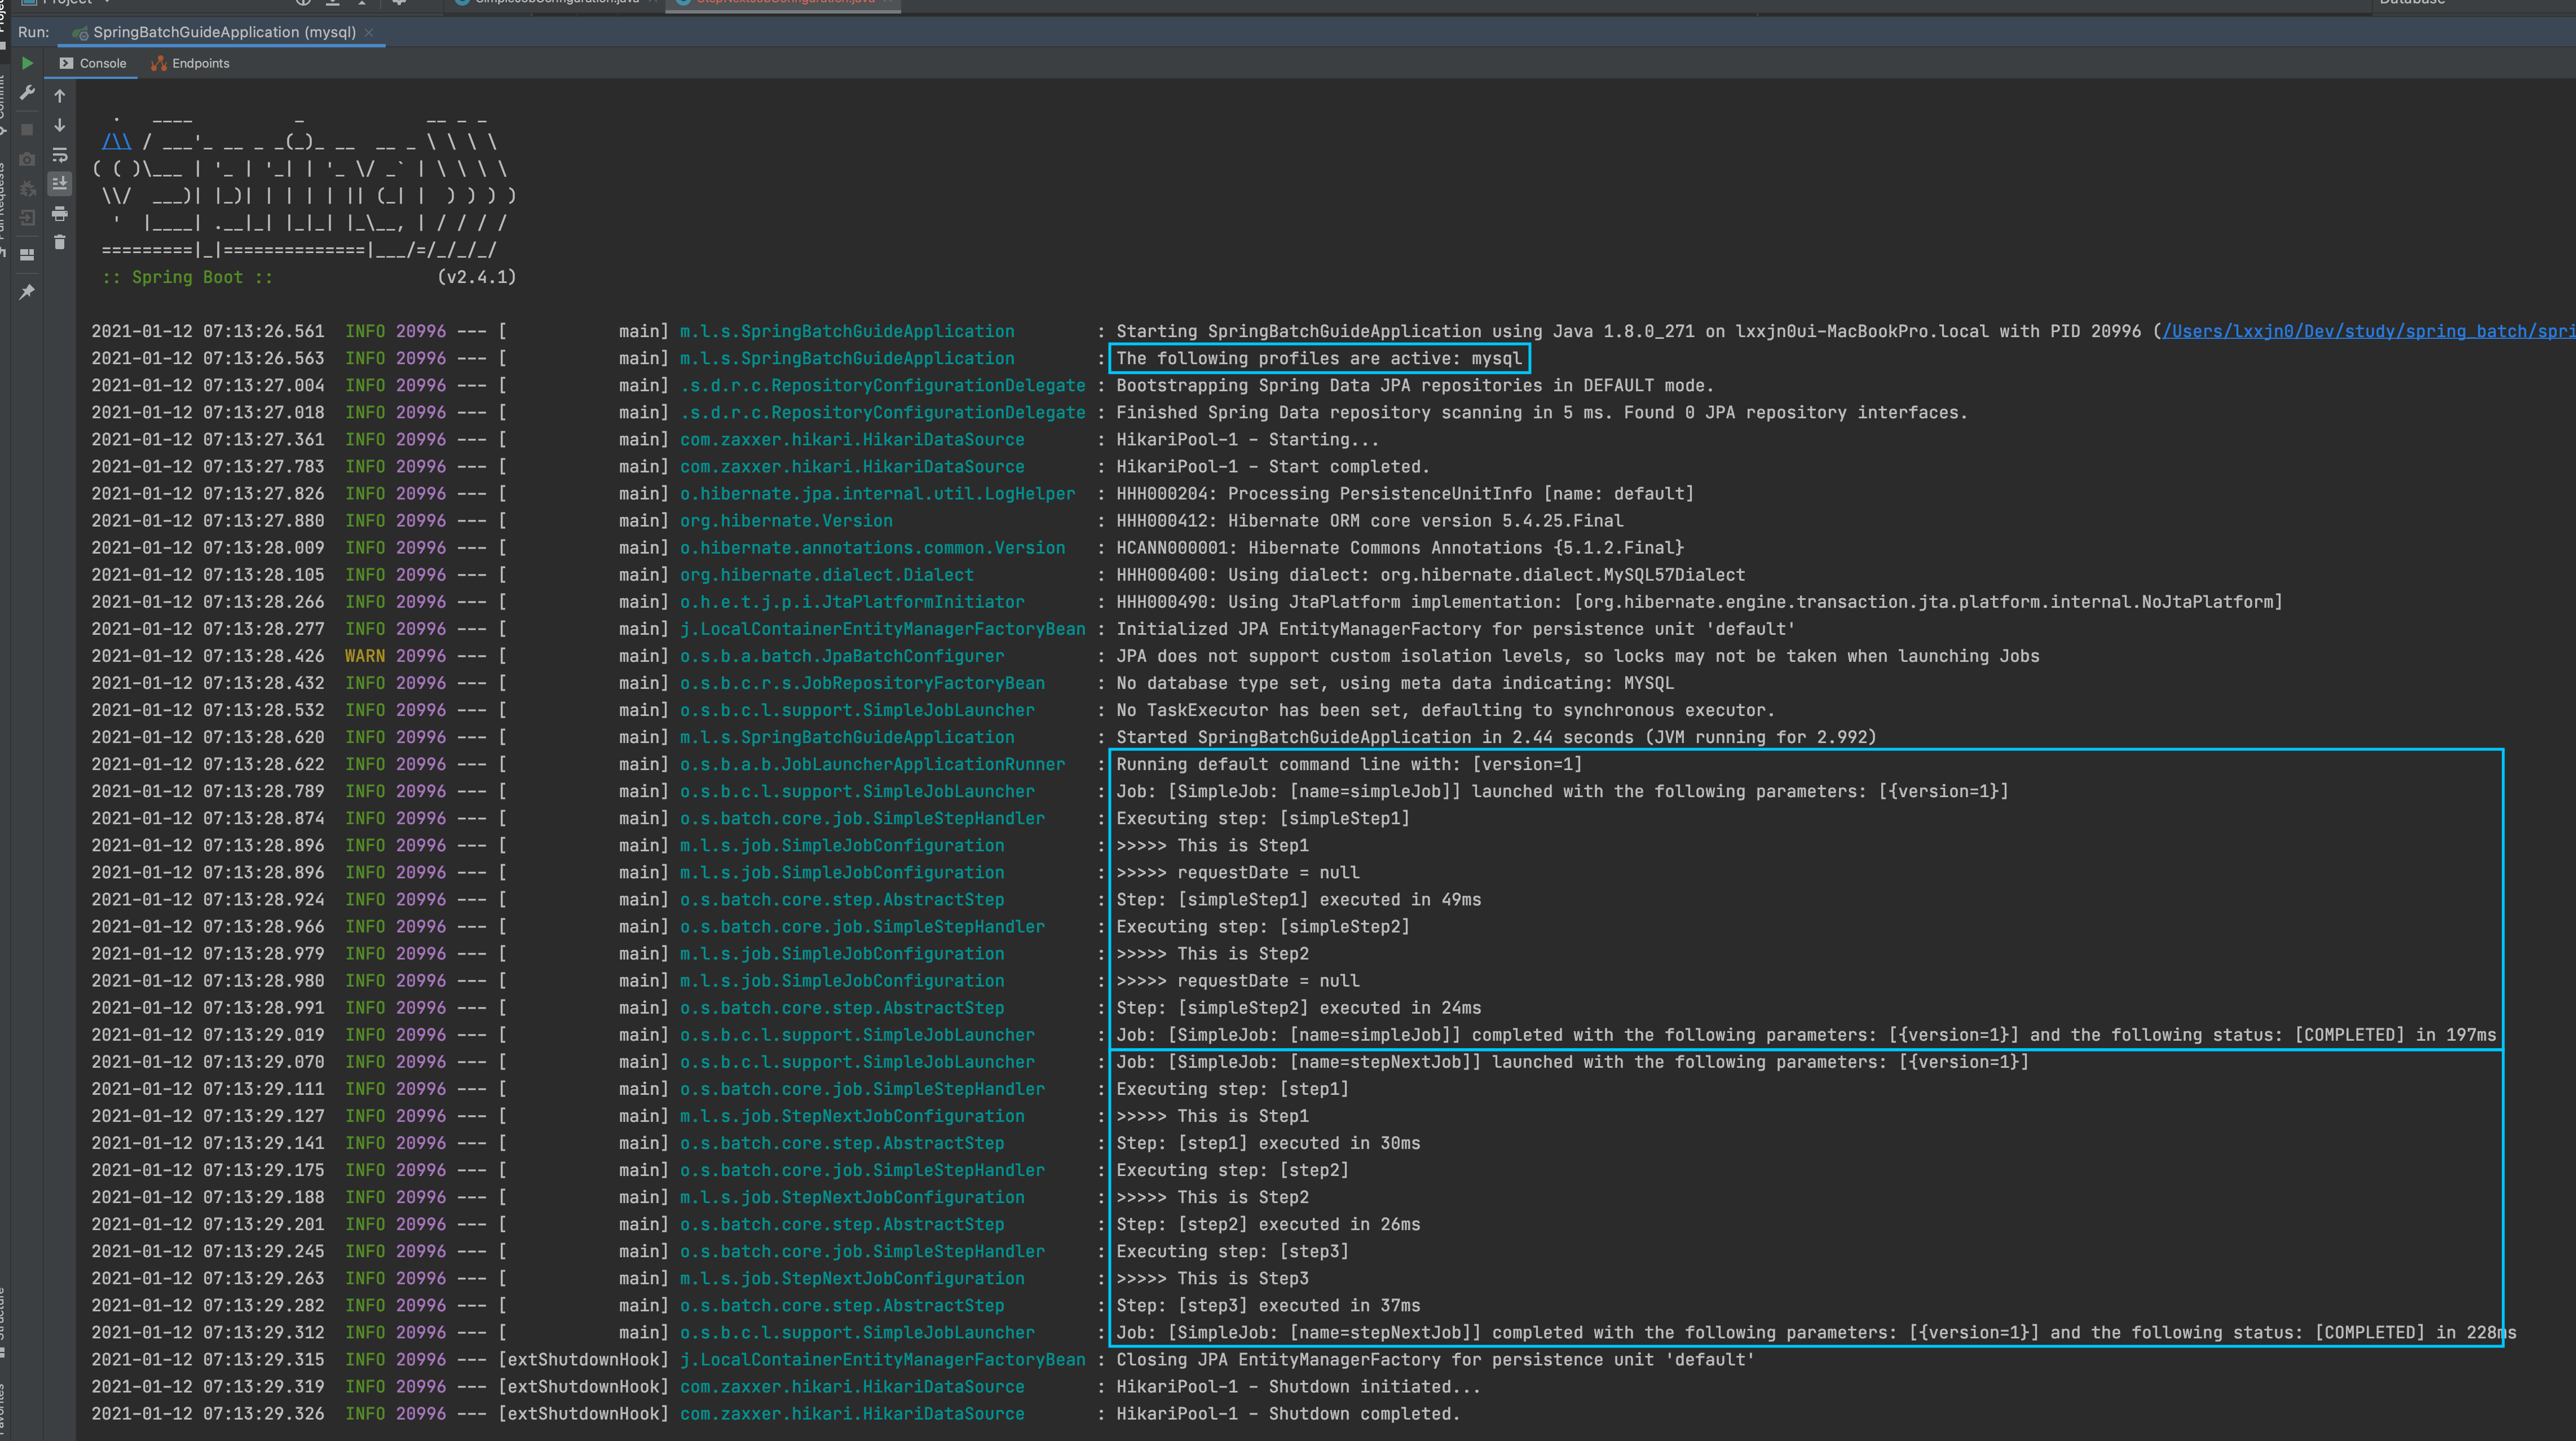This screenshot has width=2576, height=1441.
Task: Click the Exit icon in Run toolbar
Action: pyautogui.click(x=27, y=217)
